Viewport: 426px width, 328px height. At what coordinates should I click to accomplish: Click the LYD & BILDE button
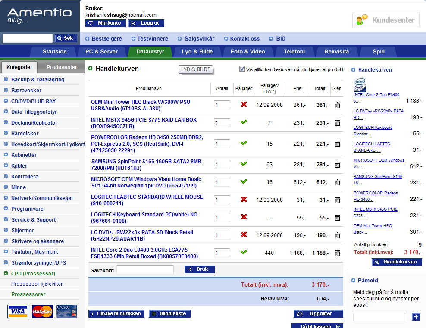point(195,69)
